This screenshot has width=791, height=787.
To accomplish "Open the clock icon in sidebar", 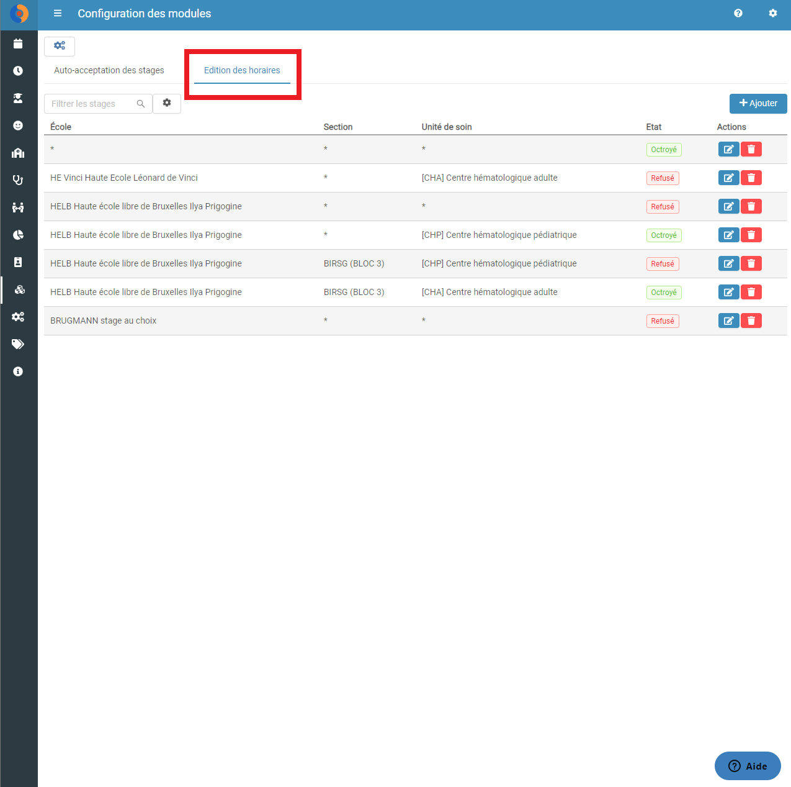I will (18, 71).
